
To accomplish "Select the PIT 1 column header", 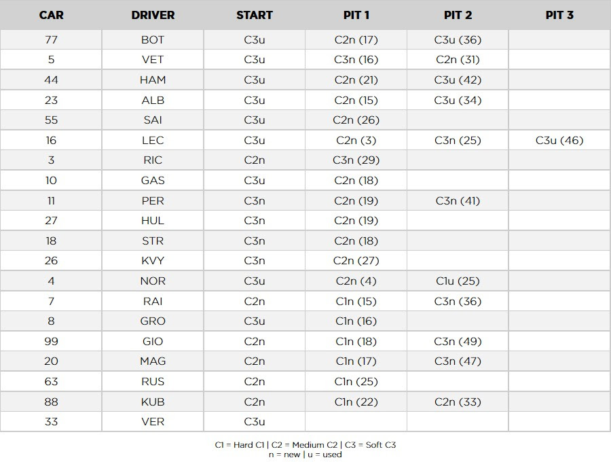I will click(x=356, y=15).
